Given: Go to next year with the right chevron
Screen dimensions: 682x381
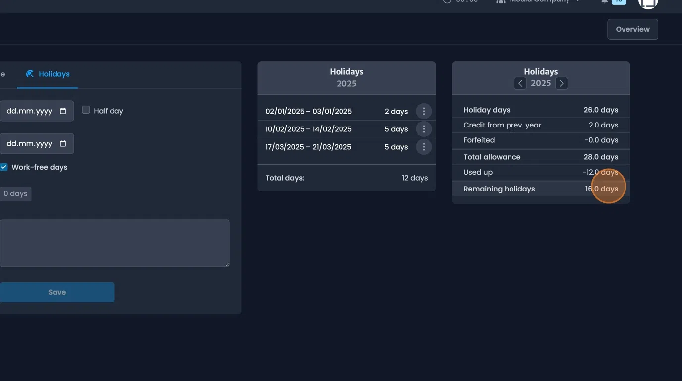Looking at the screenshot, I should [x=561, y=83].
